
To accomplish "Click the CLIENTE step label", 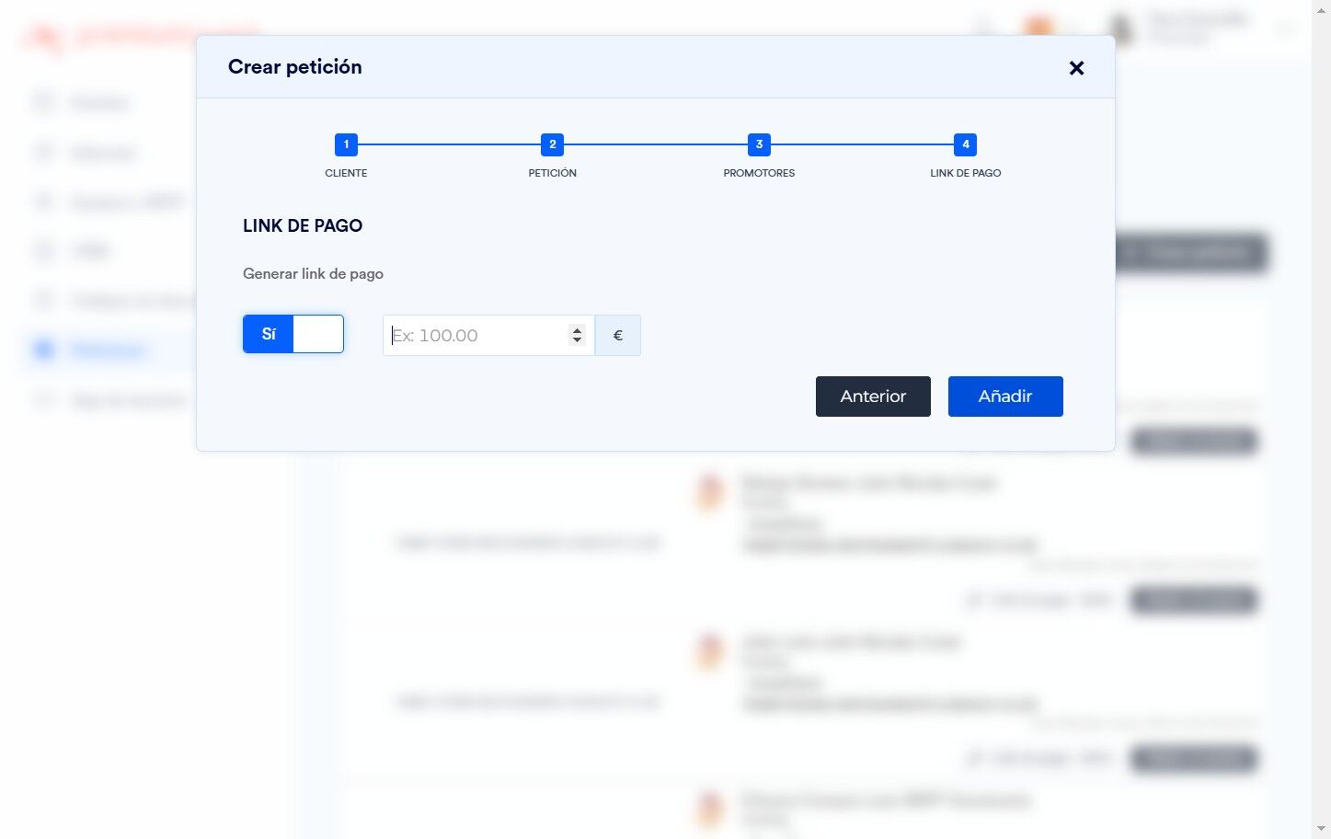I will click(x=346, y=173).
